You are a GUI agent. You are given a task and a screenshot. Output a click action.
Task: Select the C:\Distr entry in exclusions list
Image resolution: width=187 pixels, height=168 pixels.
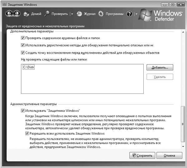point(29,67)
